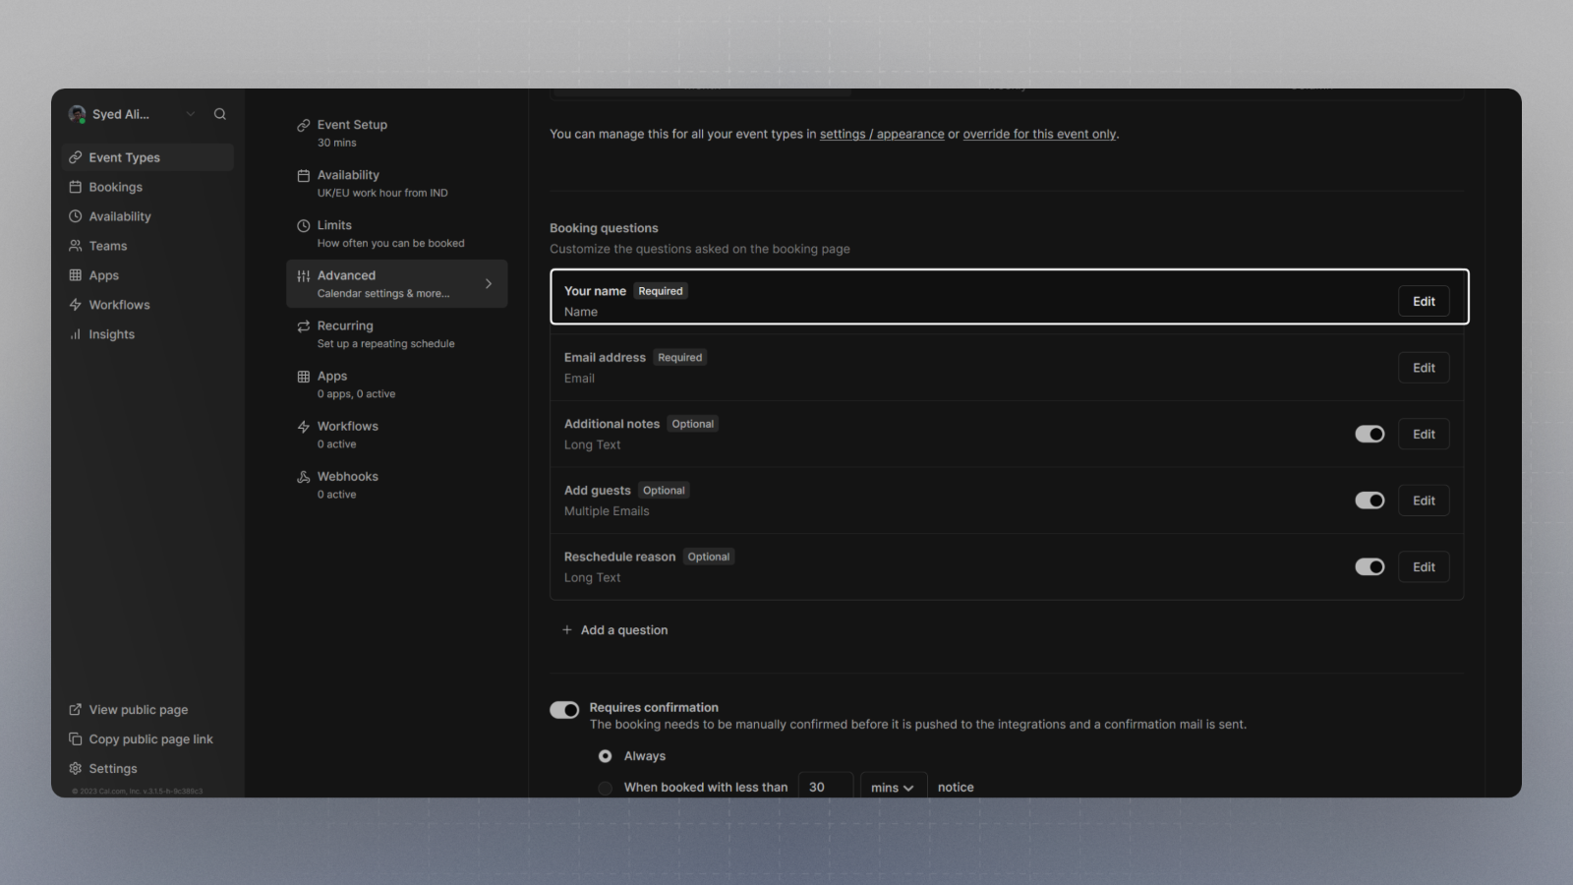This screenshot has width=1573, height=885.
Task: Click the Webhooks icon in event menu
Action: point(304,477)
